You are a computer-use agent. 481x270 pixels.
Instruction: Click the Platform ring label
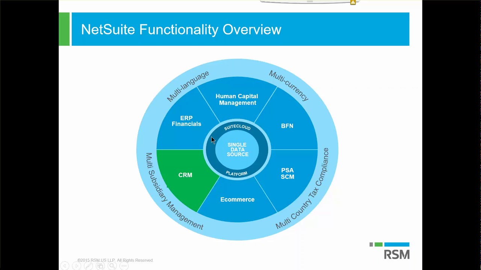237,173
